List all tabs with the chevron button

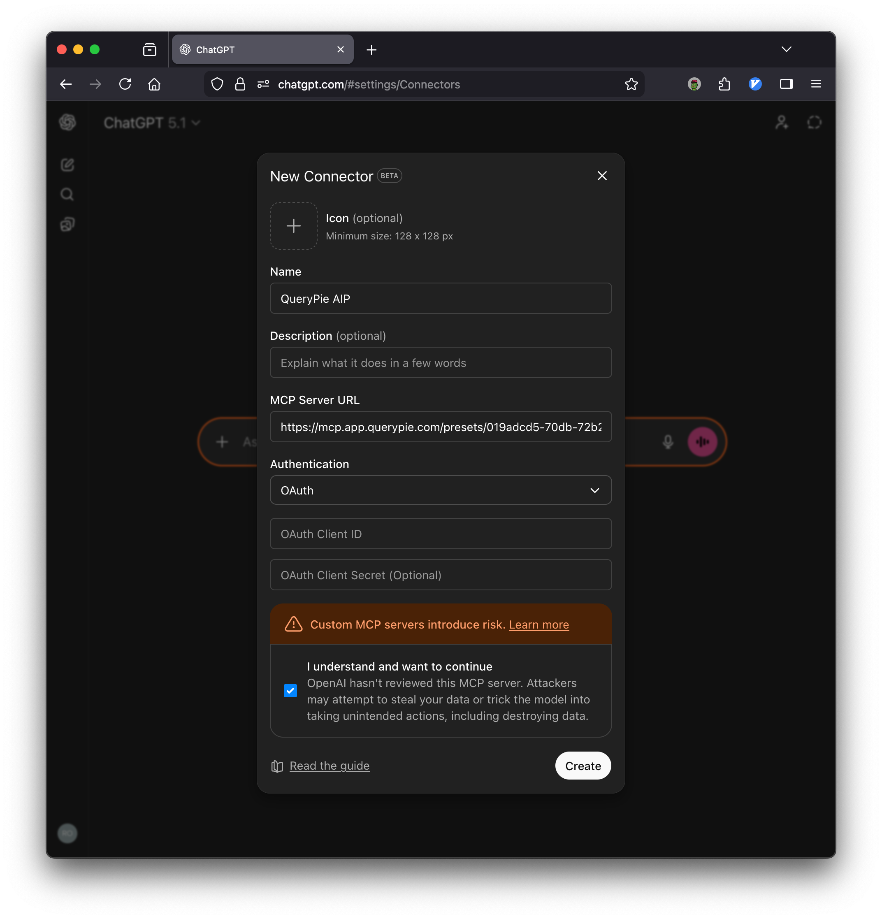(786, 49)
